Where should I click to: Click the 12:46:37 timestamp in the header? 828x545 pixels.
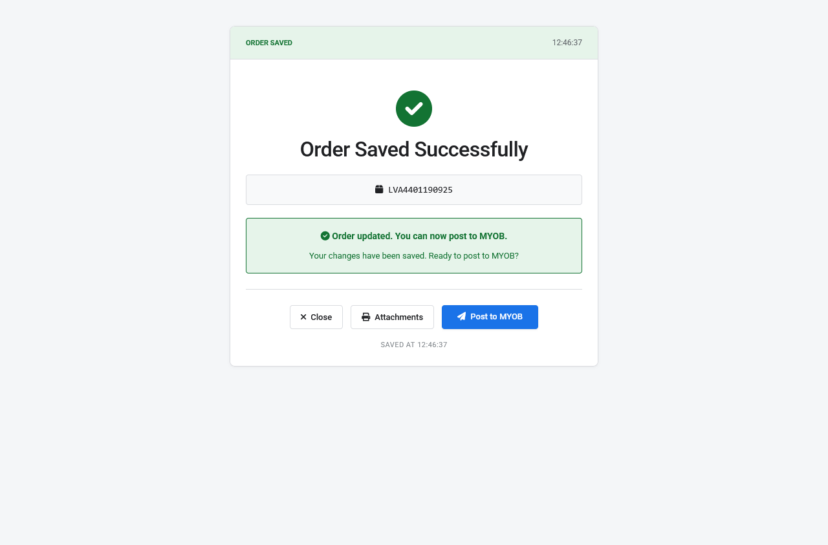tap(567, 43)
